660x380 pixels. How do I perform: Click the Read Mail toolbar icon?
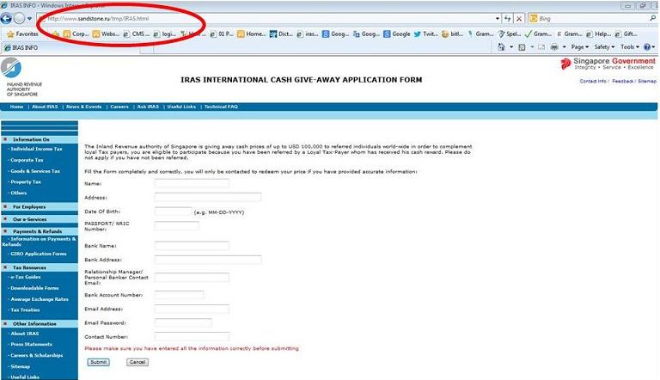click(x=541, y=47)
